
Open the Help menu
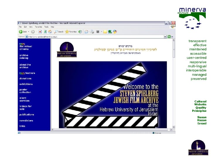pyautogui.click(x=52, y=27)
